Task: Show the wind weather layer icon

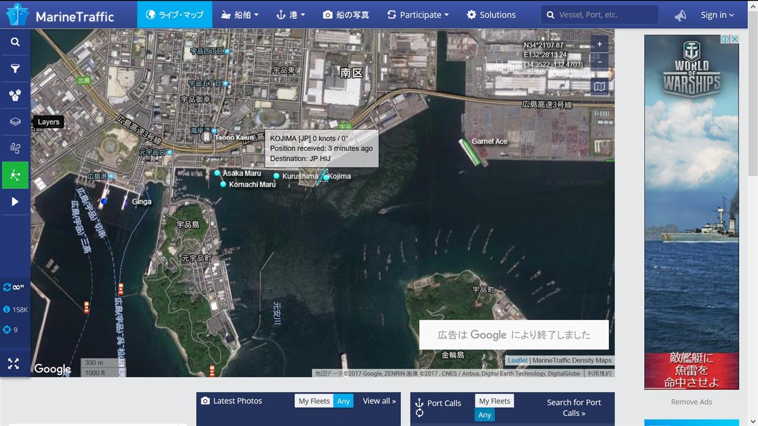Action: coord(15,149)
